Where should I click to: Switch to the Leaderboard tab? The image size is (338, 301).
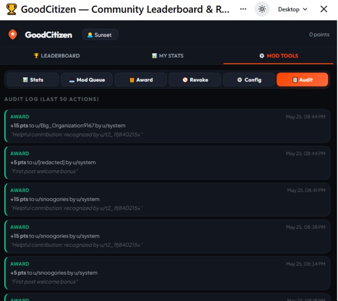pyautogui.click(x=57, y=56)
